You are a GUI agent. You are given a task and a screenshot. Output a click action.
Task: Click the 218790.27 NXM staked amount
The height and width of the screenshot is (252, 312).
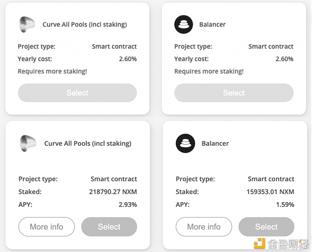tap(113, 192)
